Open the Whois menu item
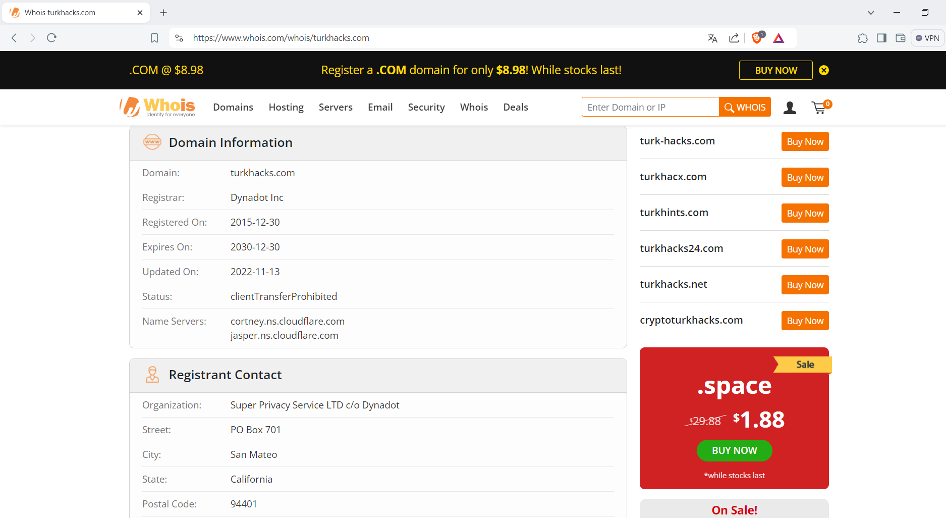The height and width of the screenshot is (518, 946). 474,107
